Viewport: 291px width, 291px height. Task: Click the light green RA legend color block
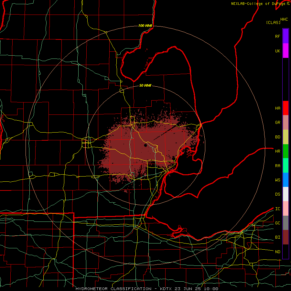point(286,165)
